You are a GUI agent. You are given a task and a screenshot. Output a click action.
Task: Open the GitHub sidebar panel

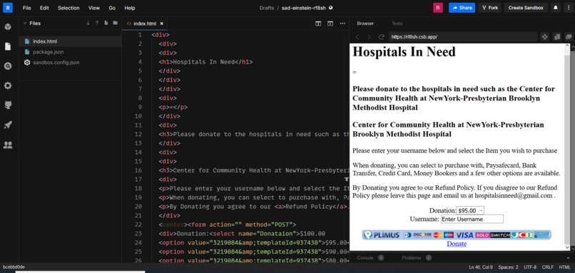click(8, 105)
